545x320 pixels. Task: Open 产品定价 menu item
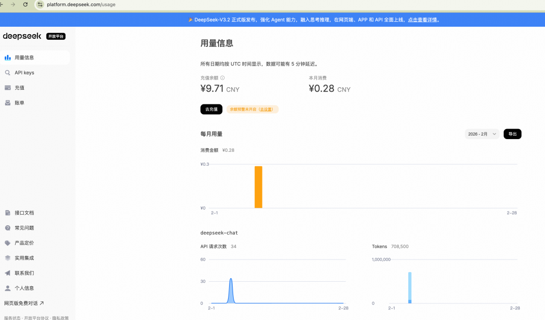pyautogui.click(x=35, y=243)
